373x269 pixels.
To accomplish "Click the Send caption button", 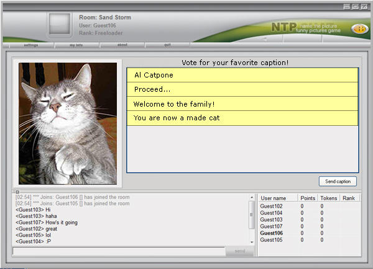I will [338, 182].
